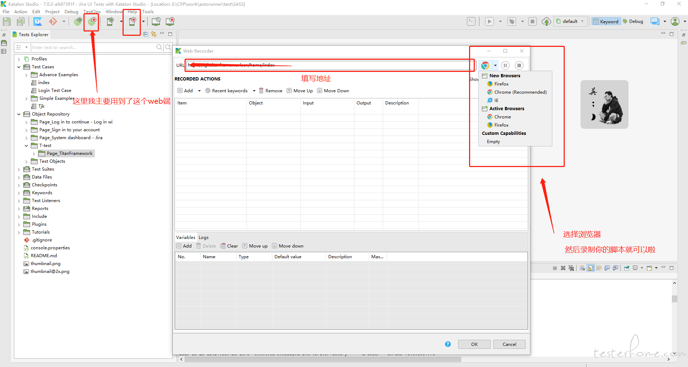Stop recording in Web Recorder

click(x=519, y=65)
